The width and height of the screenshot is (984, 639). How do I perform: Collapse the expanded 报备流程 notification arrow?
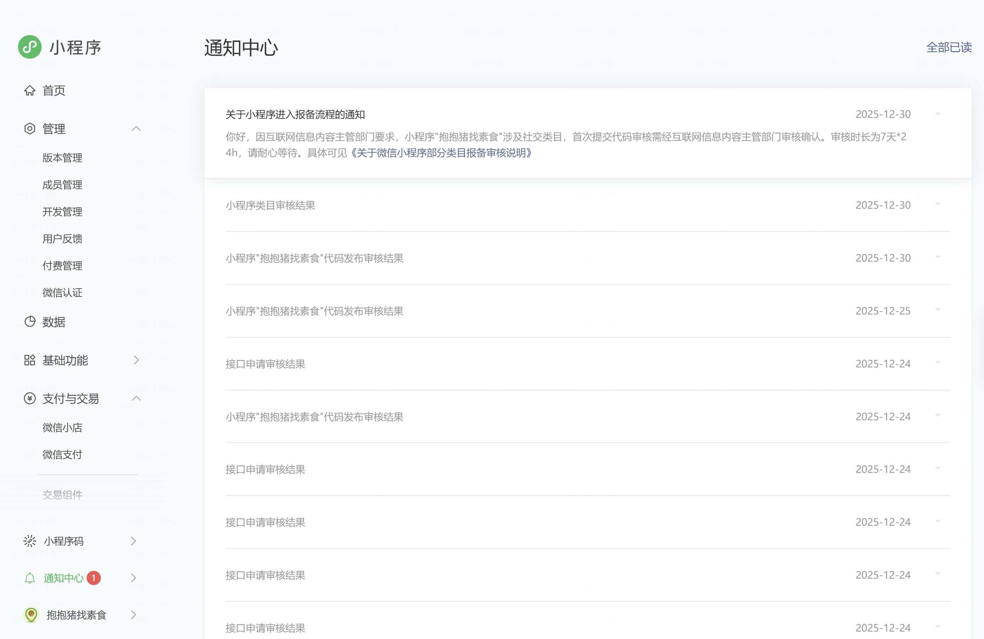(938, 113)
